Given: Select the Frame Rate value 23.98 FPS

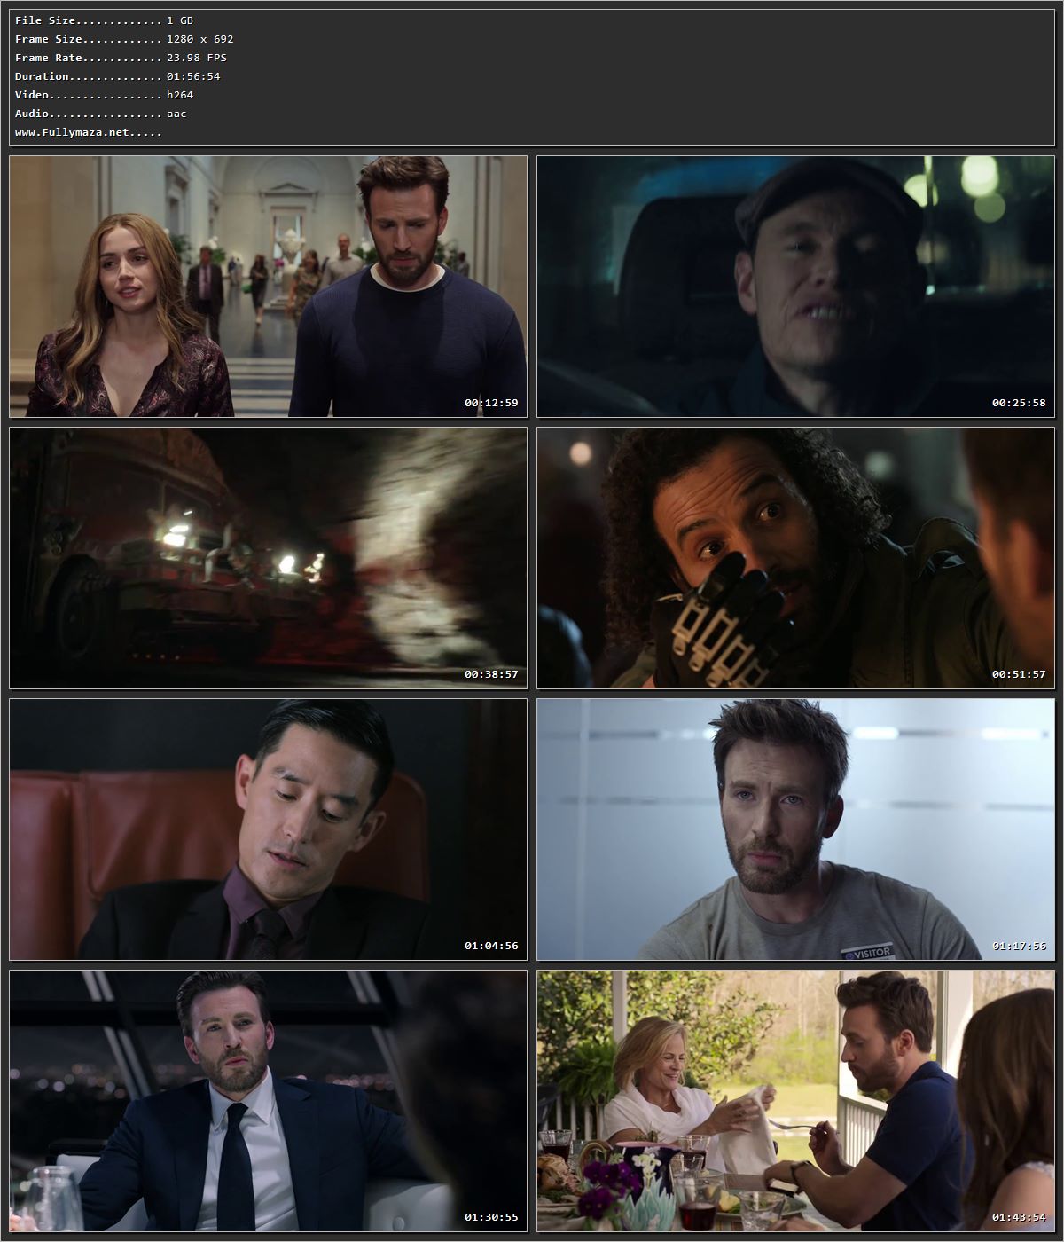Looking at the screenshot, I should pos(197,58).
